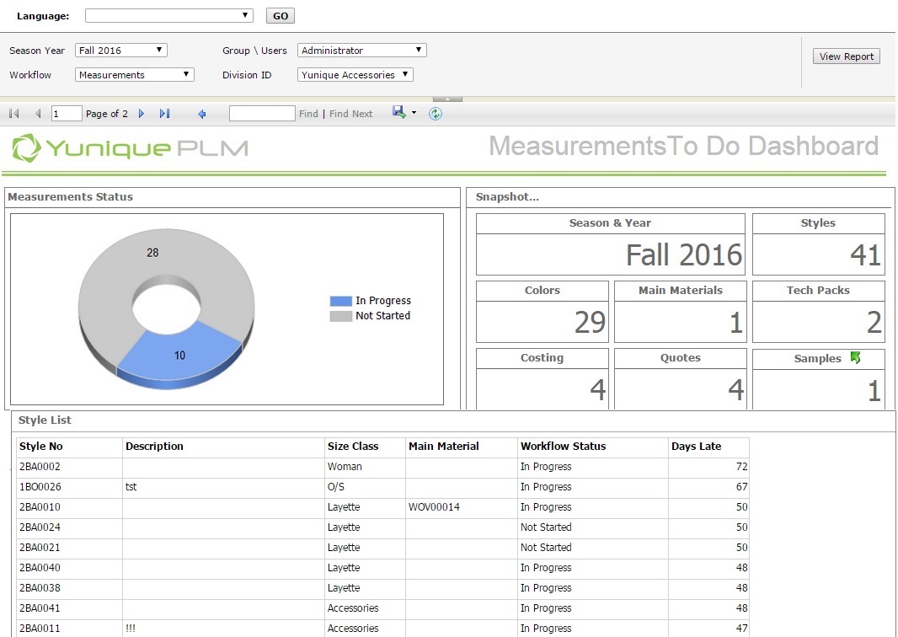Open the Division ID dropdown
Screen dimensions: 898x637
[x=355, y=74]
